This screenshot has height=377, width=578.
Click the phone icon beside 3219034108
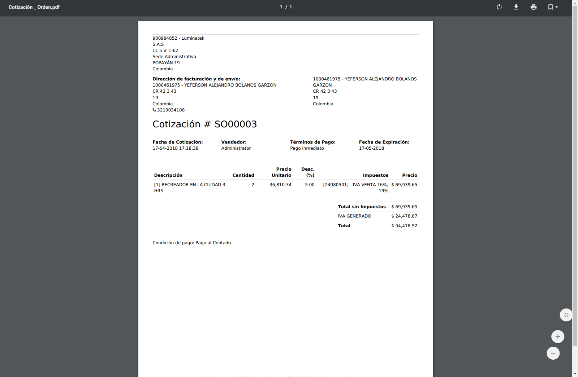tap(154, 110)
